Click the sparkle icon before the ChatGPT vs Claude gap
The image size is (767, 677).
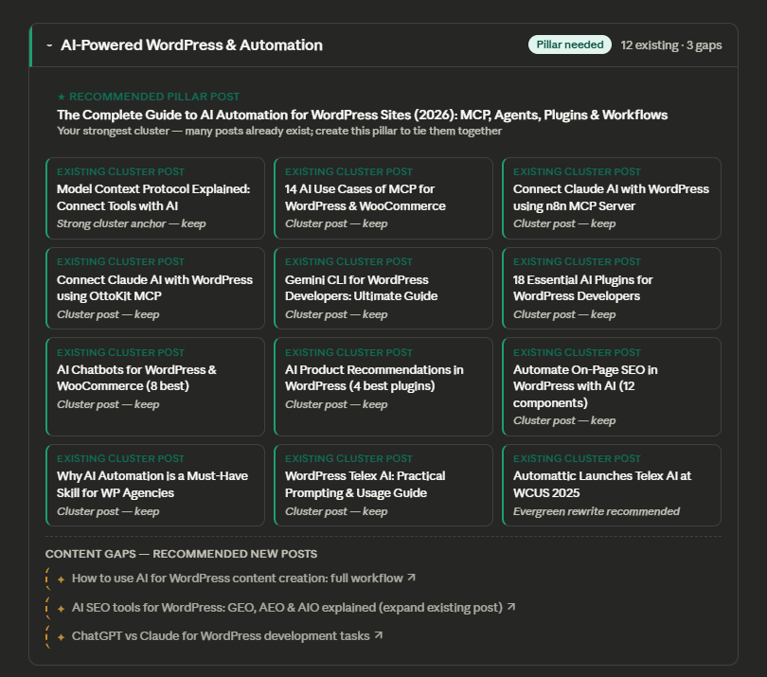(x=59, y=636)
